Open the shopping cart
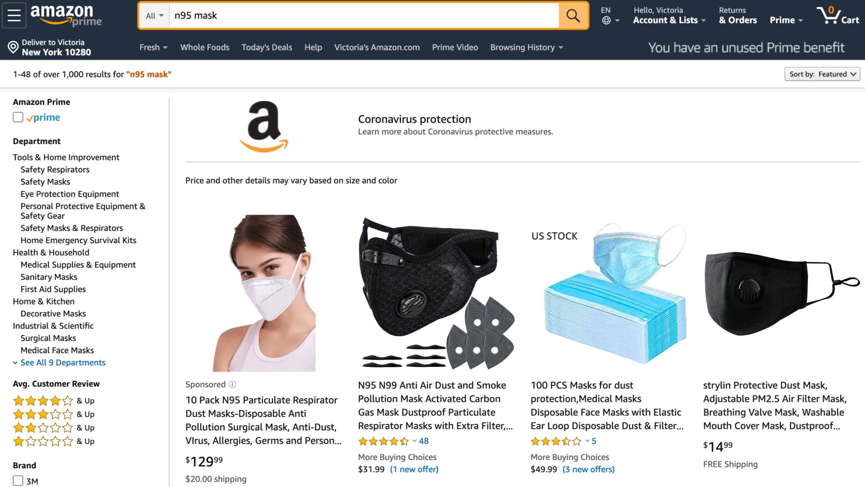This screenshot has height=487, width=865. pos(838,15)
